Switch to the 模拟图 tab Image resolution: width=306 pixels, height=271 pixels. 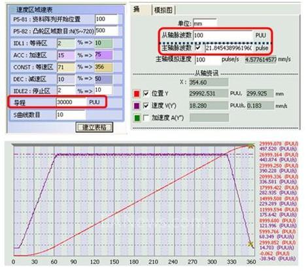click(x=163, y=10)
